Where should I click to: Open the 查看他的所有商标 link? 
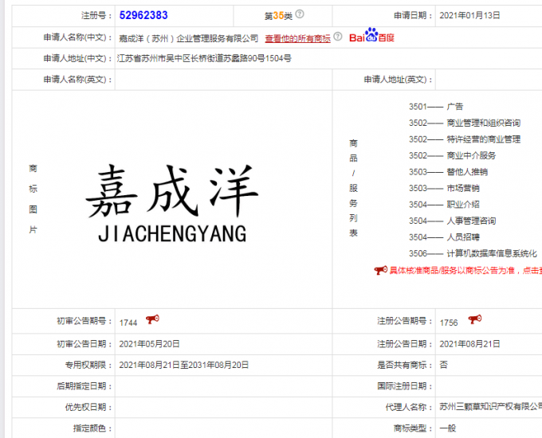pyautogui.click(x=297, y=38)
